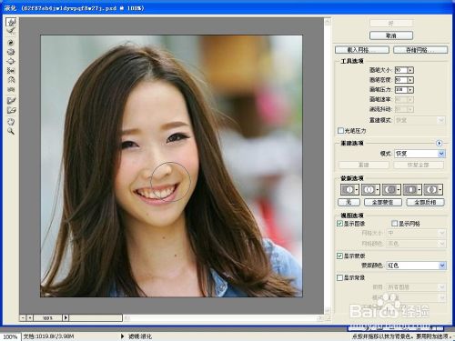
Task: Select the Twirl Clockwise tool
Action: tap(11, 43)
